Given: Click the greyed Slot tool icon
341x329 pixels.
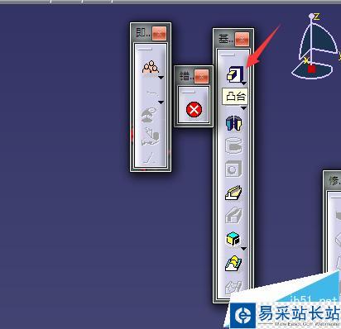Looking at the screenshot, I should tap(233, 215).
